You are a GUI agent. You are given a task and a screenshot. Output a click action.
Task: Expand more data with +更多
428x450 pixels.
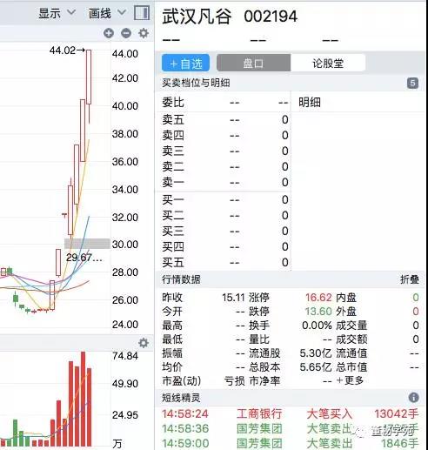(350, 380)
